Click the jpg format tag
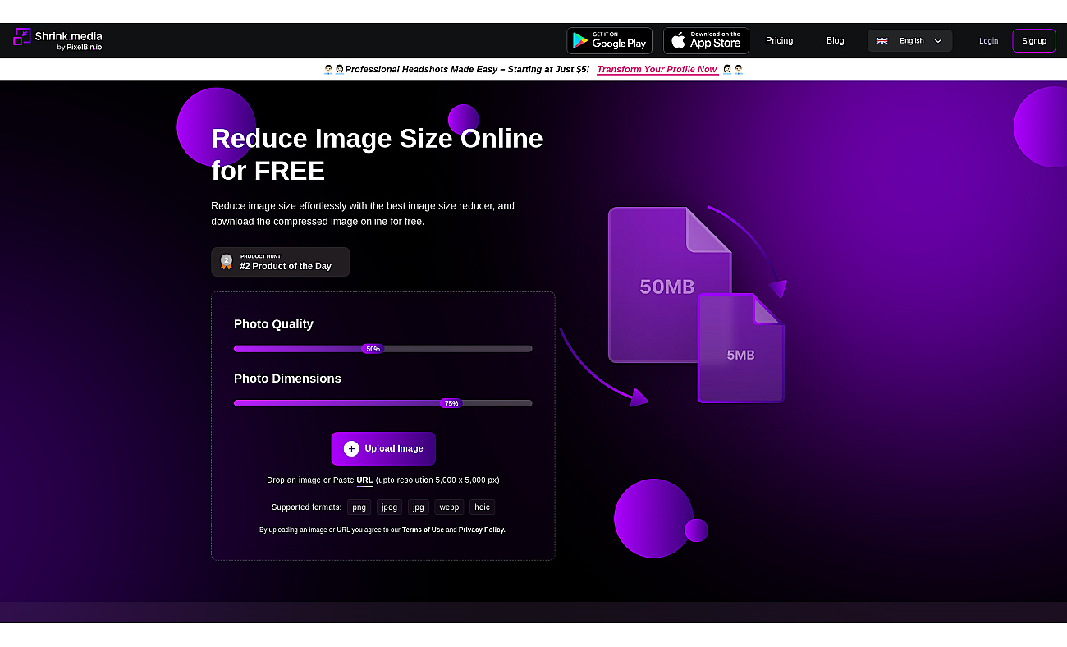The height and width of the screenshot is (647, 1067). pyautogui.click(x=419, y=507)
